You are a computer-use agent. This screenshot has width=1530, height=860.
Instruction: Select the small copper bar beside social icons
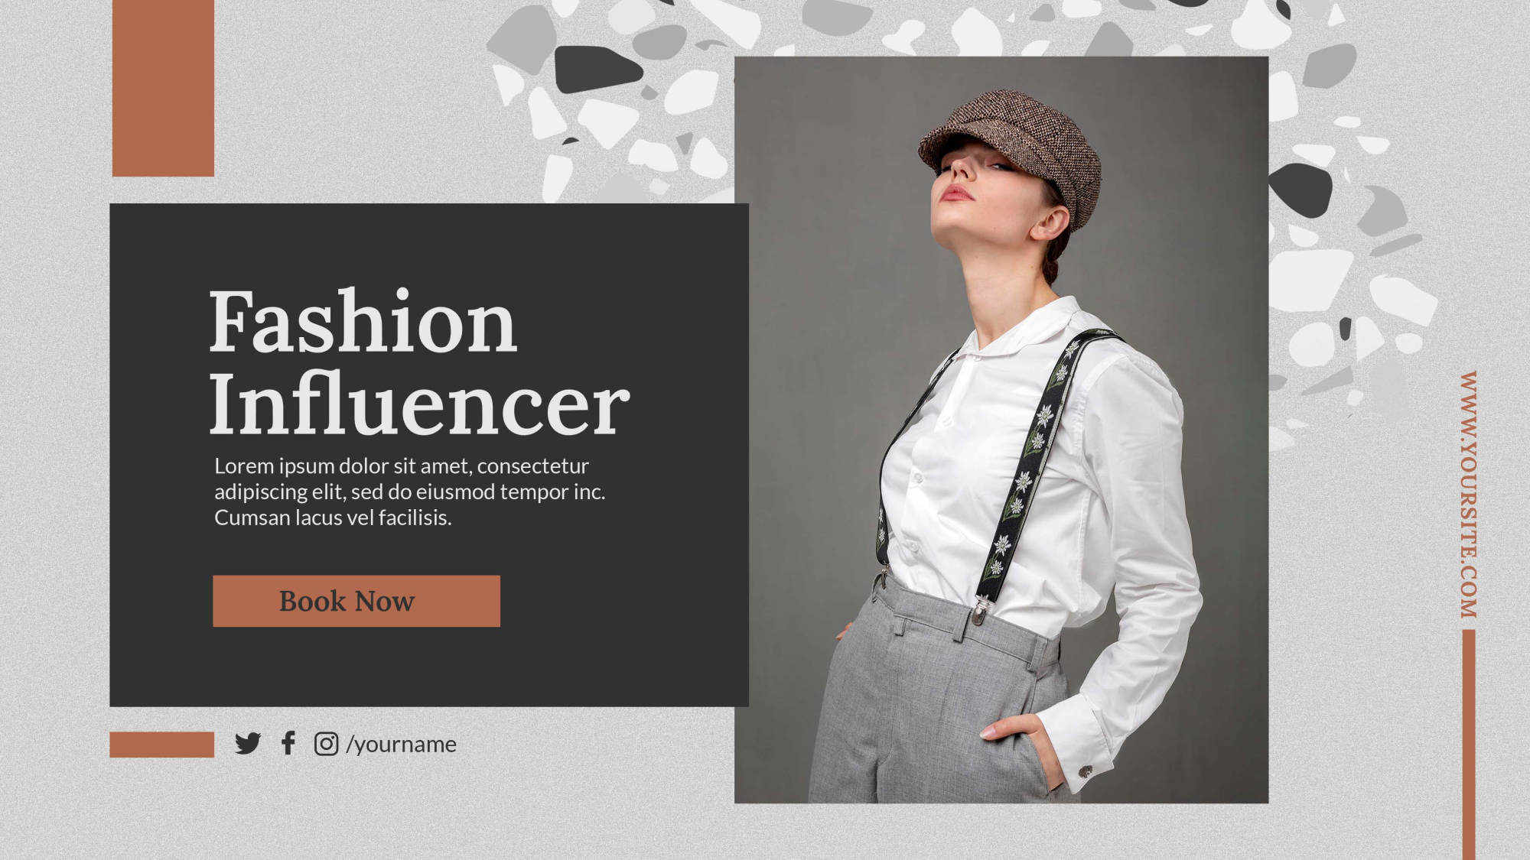tap(161, 745)
